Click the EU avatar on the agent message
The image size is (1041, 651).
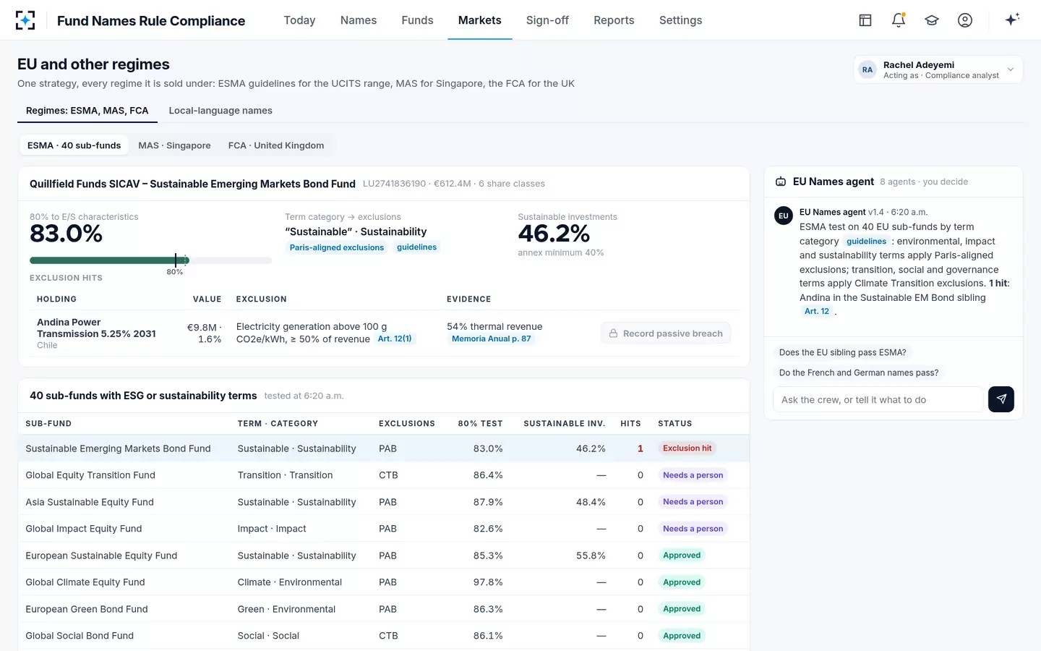point(784,216)
